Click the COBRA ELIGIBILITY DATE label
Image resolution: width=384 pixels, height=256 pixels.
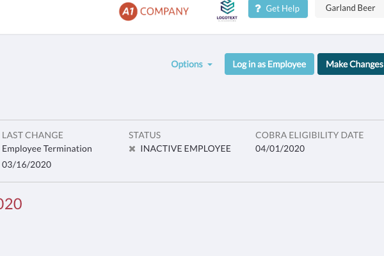tap(309, 135)
